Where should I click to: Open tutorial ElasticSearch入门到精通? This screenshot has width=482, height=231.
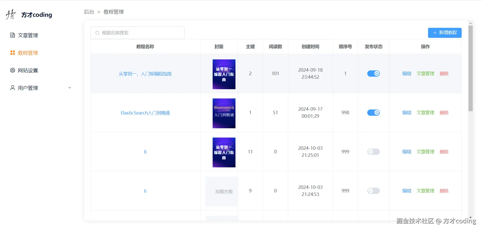click(x=145, y=113)
